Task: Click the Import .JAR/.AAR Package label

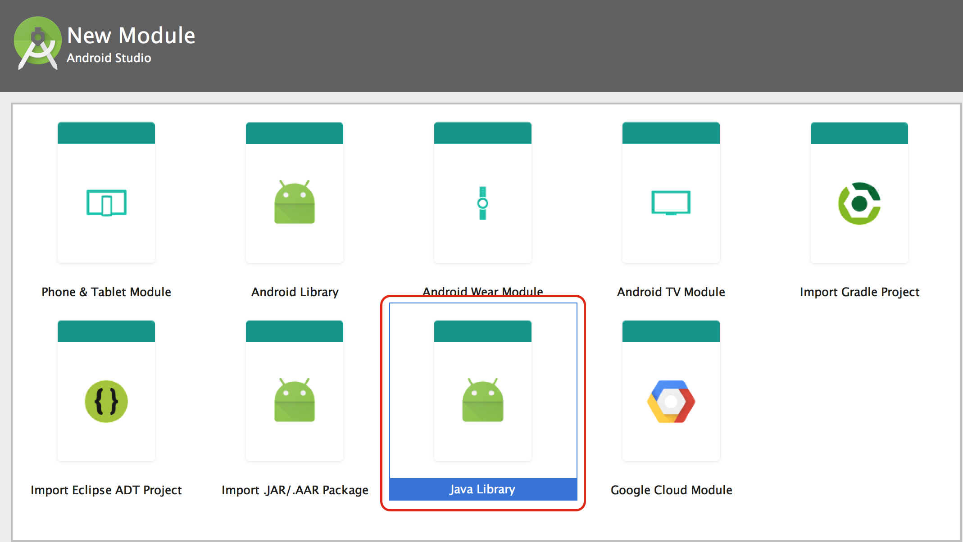Action: 295,490
